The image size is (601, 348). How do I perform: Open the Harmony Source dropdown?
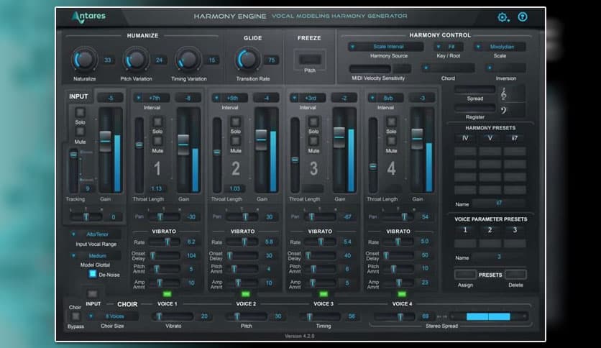[x=385, y=47]
